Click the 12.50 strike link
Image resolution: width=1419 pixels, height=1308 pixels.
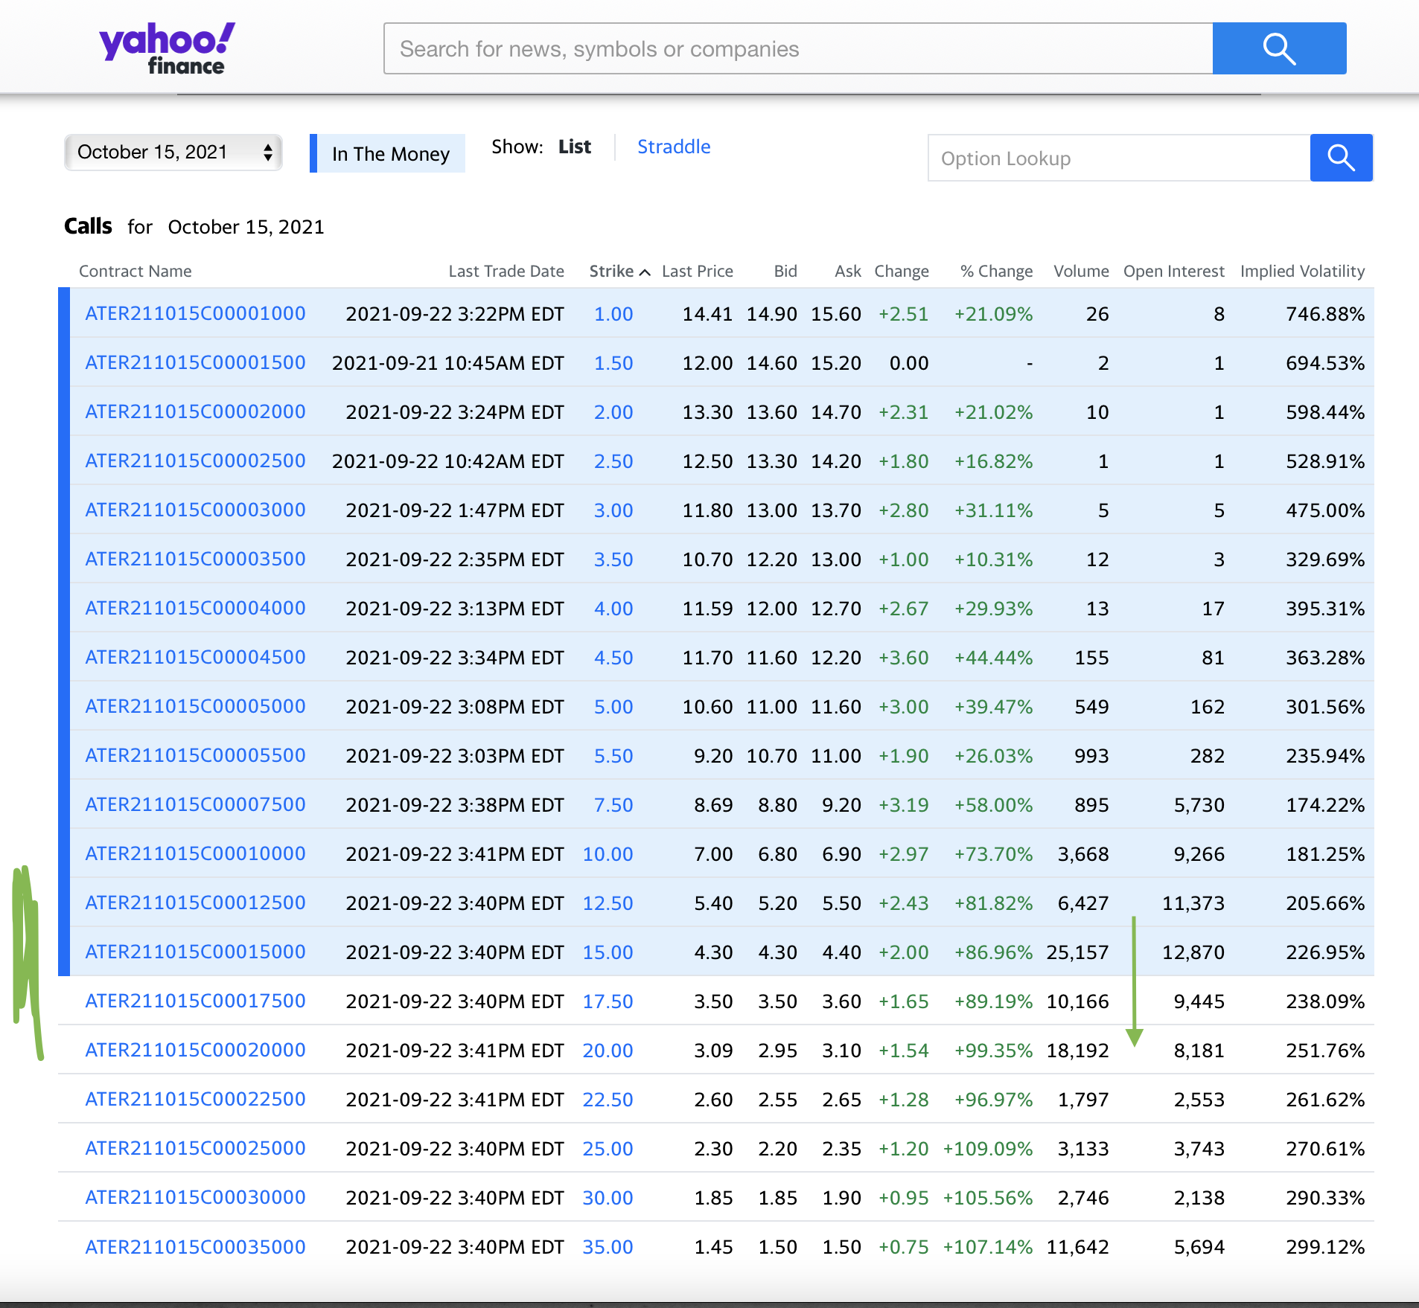(x=608, y=903)
